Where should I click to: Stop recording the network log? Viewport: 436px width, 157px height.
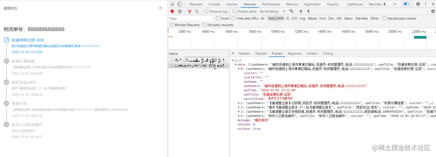tap(172, 11)
